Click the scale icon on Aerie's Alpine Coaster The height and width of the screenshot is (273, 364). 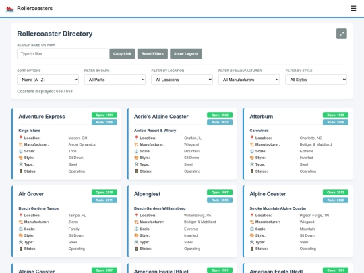(x=136, y=151)
